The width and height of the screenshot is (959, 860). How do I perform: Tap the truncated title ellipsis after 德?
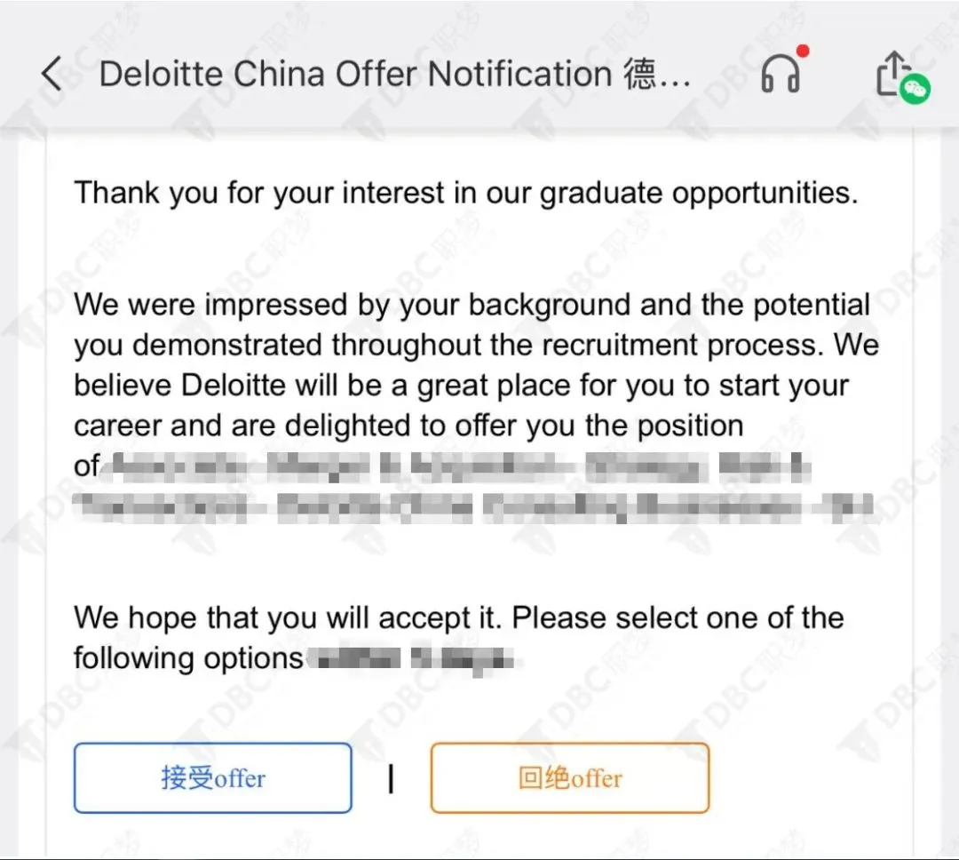673,76
